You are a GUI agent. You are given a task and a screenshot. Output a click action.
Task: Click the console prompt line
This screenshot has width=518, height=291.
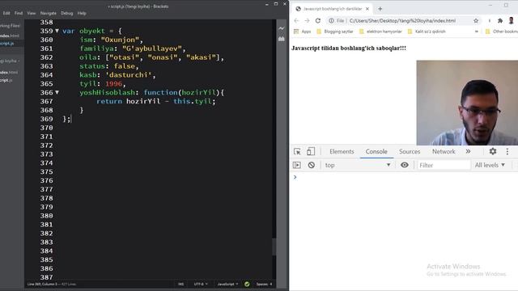403,178
